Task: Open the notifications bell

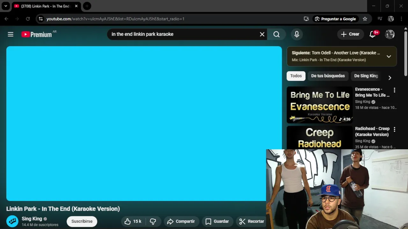Action: [373, 34]
